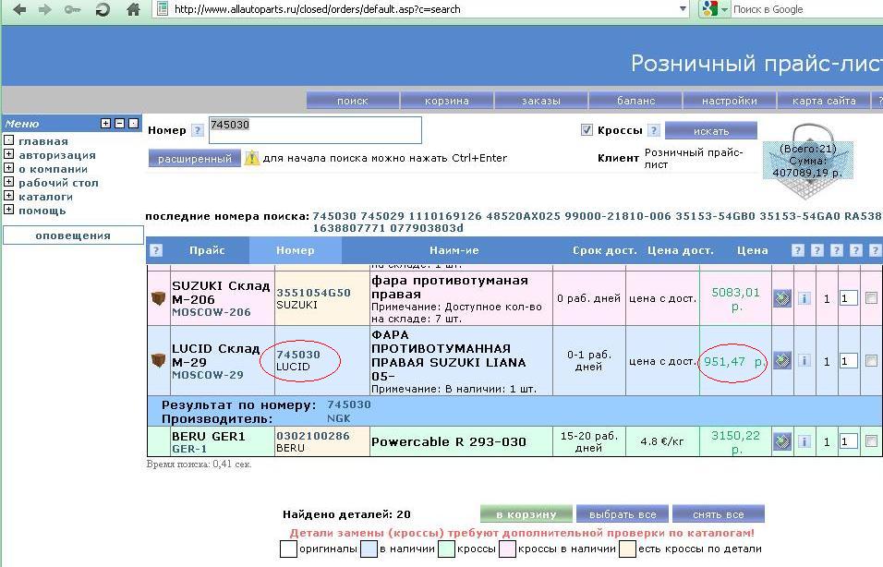
Task: Click help icon left of Прайс header
Action: [x=156, y=250]
